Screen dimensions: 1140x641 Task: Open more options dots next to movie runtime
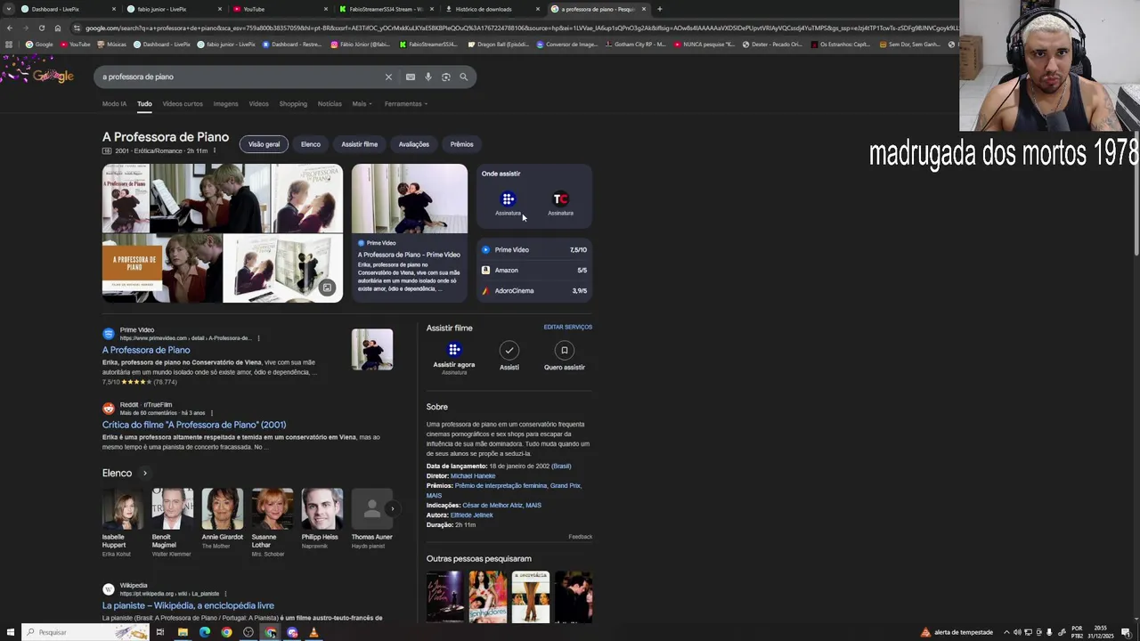tap(214, 150)
